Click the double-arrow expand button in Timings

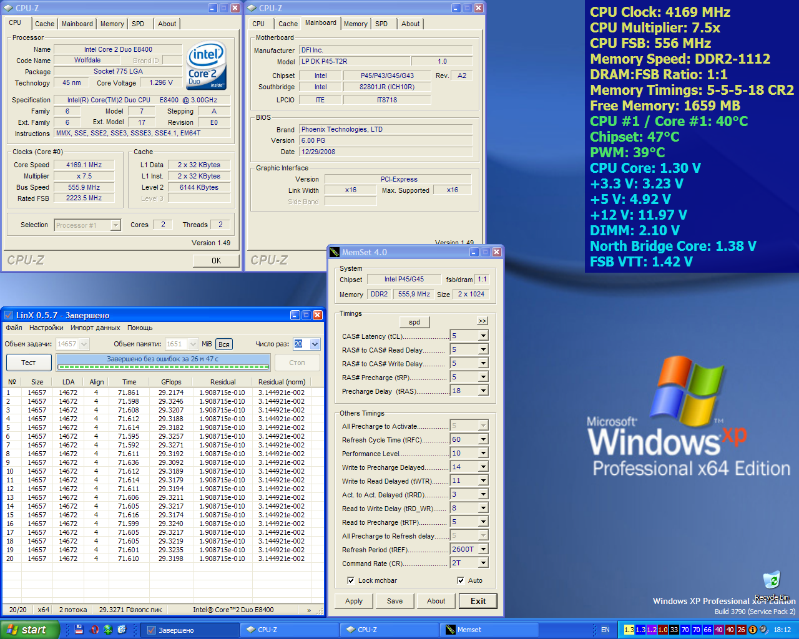pyautogui.click(x=482, y=321)
